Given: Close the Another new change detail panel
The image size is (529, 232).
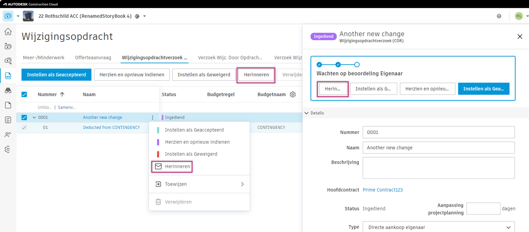Looking at the screenshot, I should click(x=520, y=37).
